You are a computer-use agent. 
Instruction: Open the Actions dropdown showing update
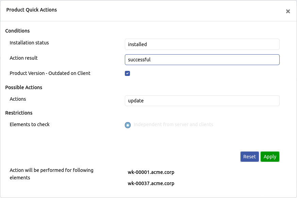pyautogui.click(x=202, y=101)
